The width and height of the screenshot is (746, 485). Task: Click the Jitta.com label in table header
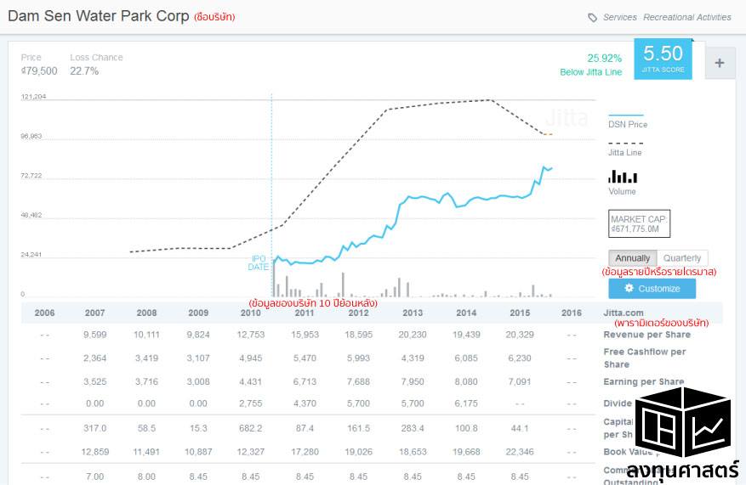click(624, 313)
